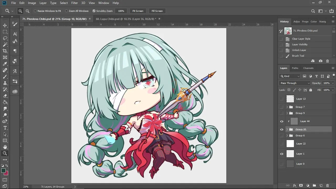Lock transparent pixels on the layer
Viewport: 336px width, 189px height.
click(289, 90)
